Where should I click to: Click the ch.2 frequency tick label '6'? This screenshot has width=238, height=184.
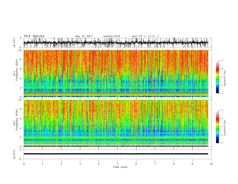(21, 119)
